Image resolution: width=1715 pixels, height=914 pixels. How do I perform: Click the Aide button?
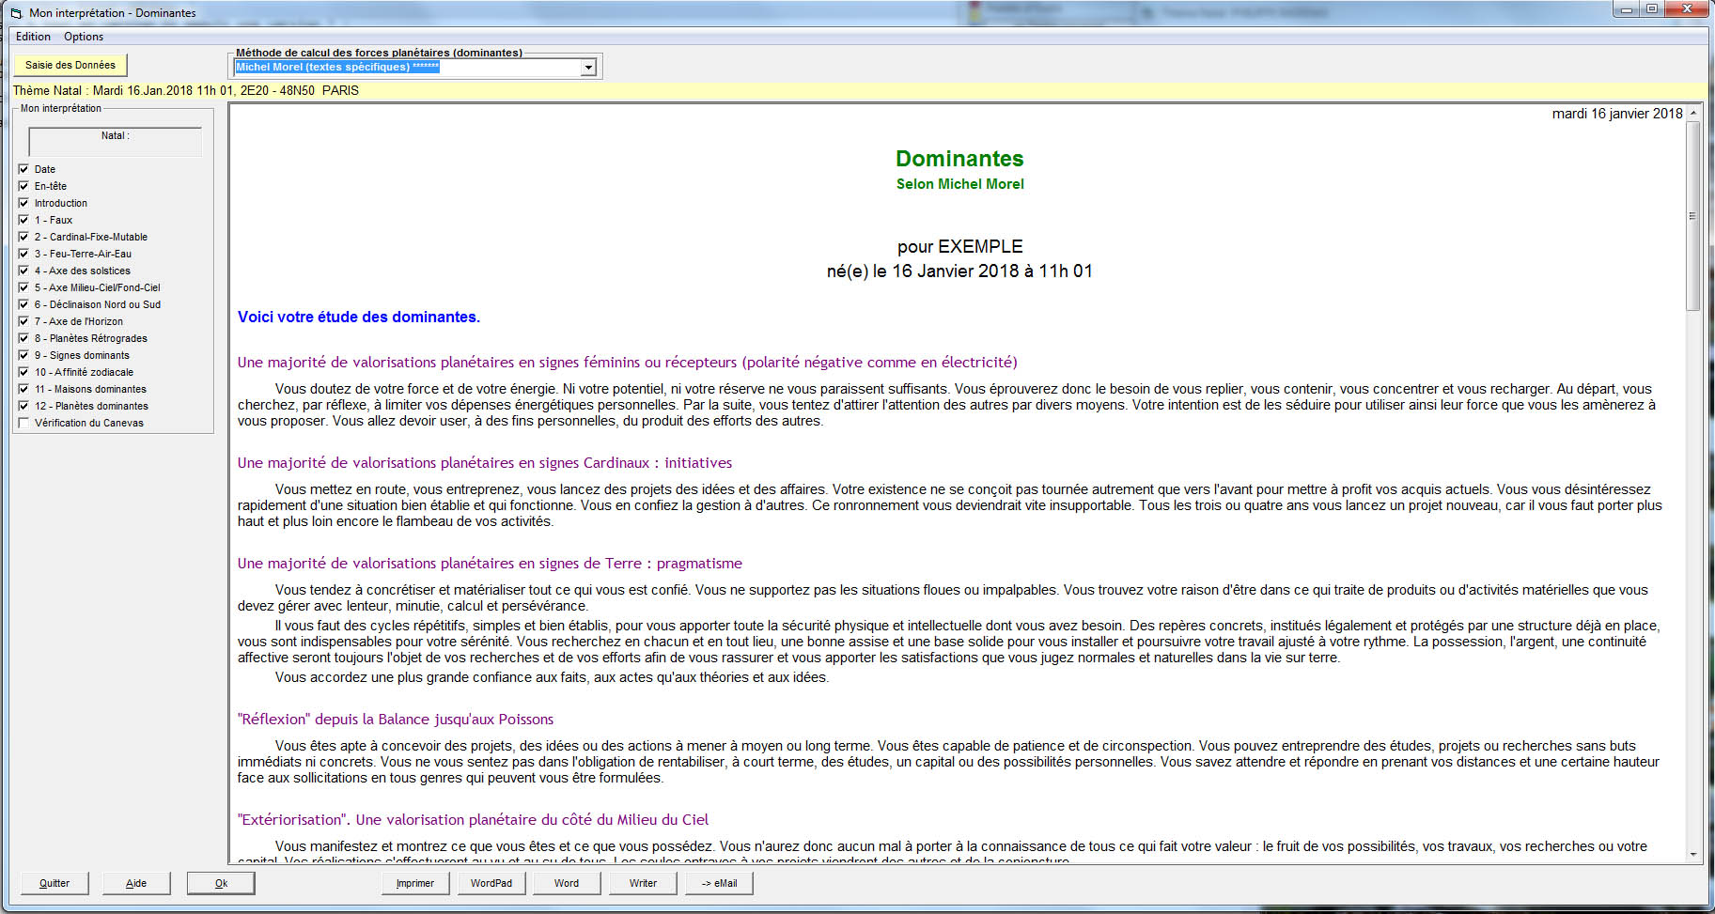coord(136,883)
